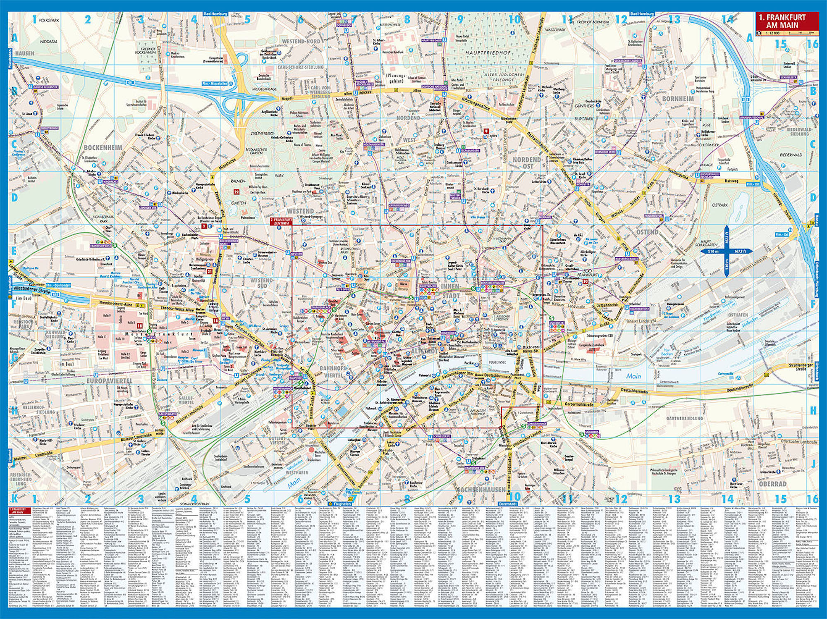Click the Flughafen direction label at bottom edge
This screenshot has height=619, width=827.
coord(340,504)
